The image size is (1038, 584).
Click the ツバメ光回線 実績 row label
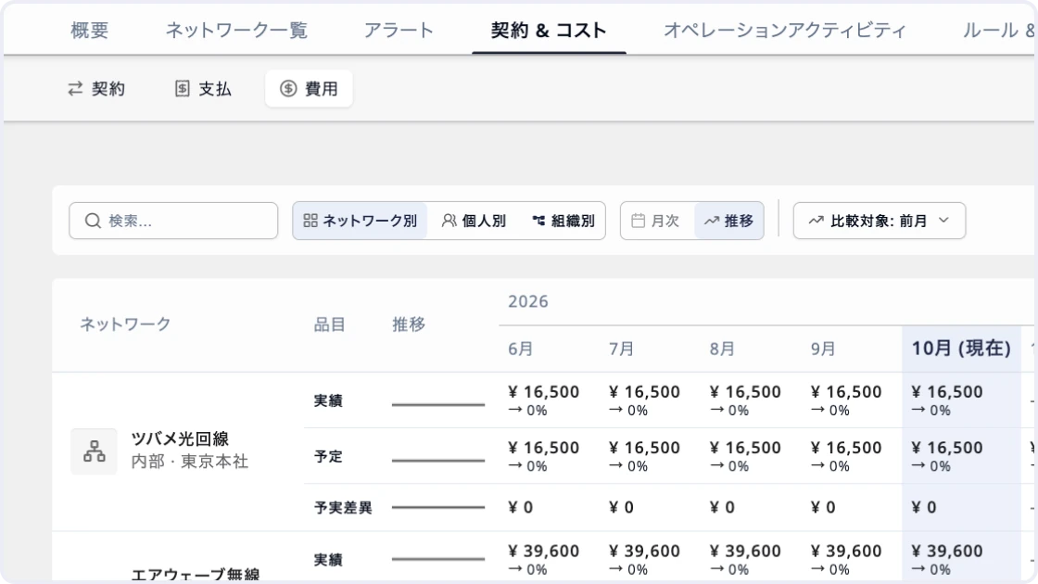328,401
